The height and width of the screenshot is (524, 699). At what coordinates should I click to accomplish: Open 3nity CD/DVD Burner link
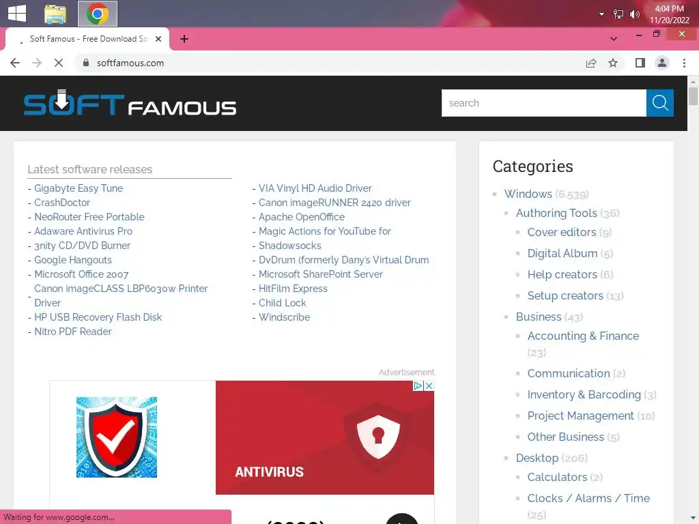tap(83, 246)
